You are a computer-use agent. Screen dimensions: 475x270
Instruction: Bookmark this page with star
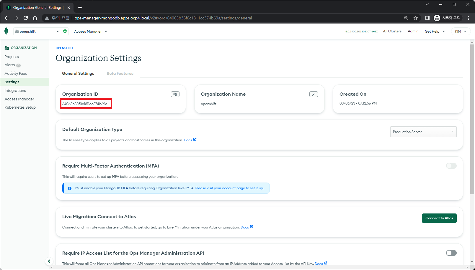tap(416, 18)
